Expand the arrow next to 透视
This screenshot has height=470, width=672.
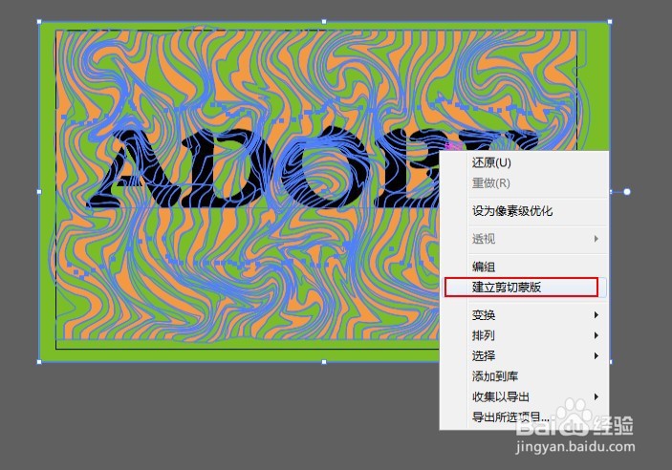pyautogui.click(x=596, y=239)
